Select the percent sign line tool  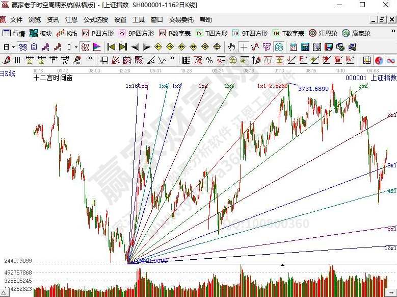(x=209, y=60)
